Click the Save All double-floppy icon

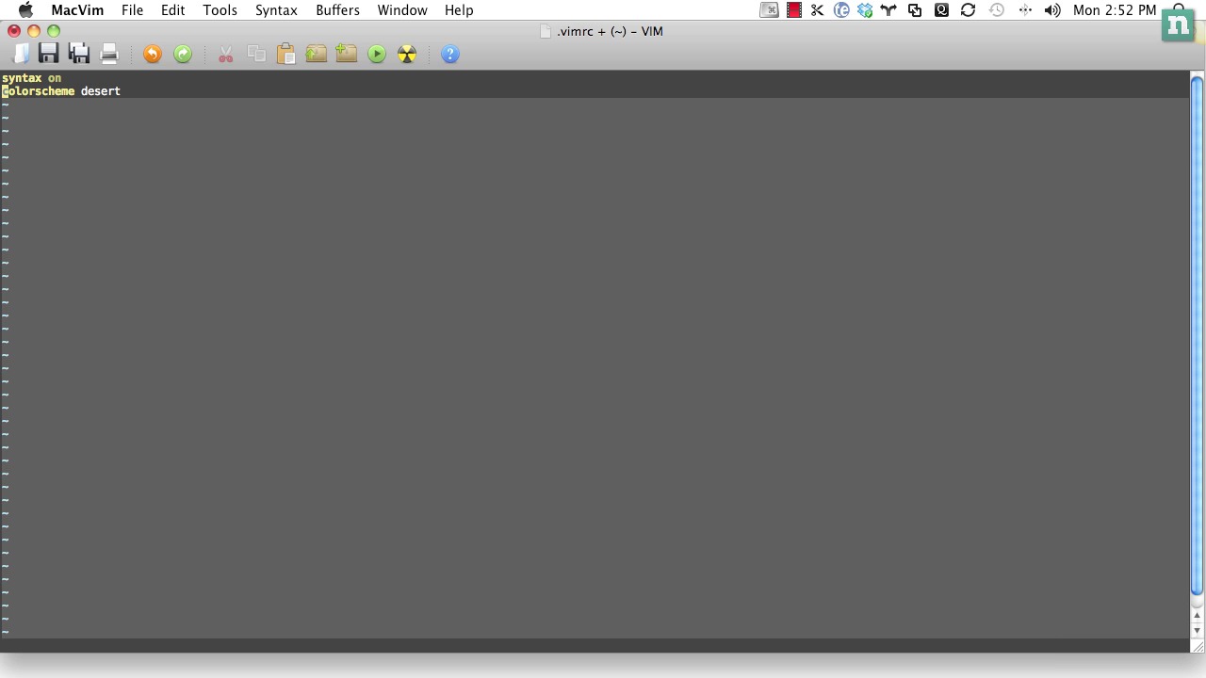(79, 54)
